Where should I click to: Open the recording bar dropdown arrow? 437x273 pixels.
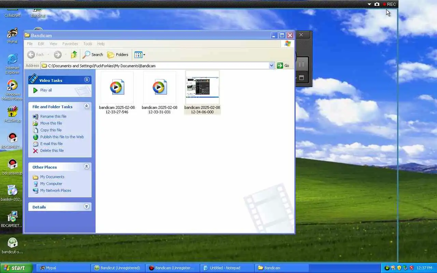[x=369, y=4]
